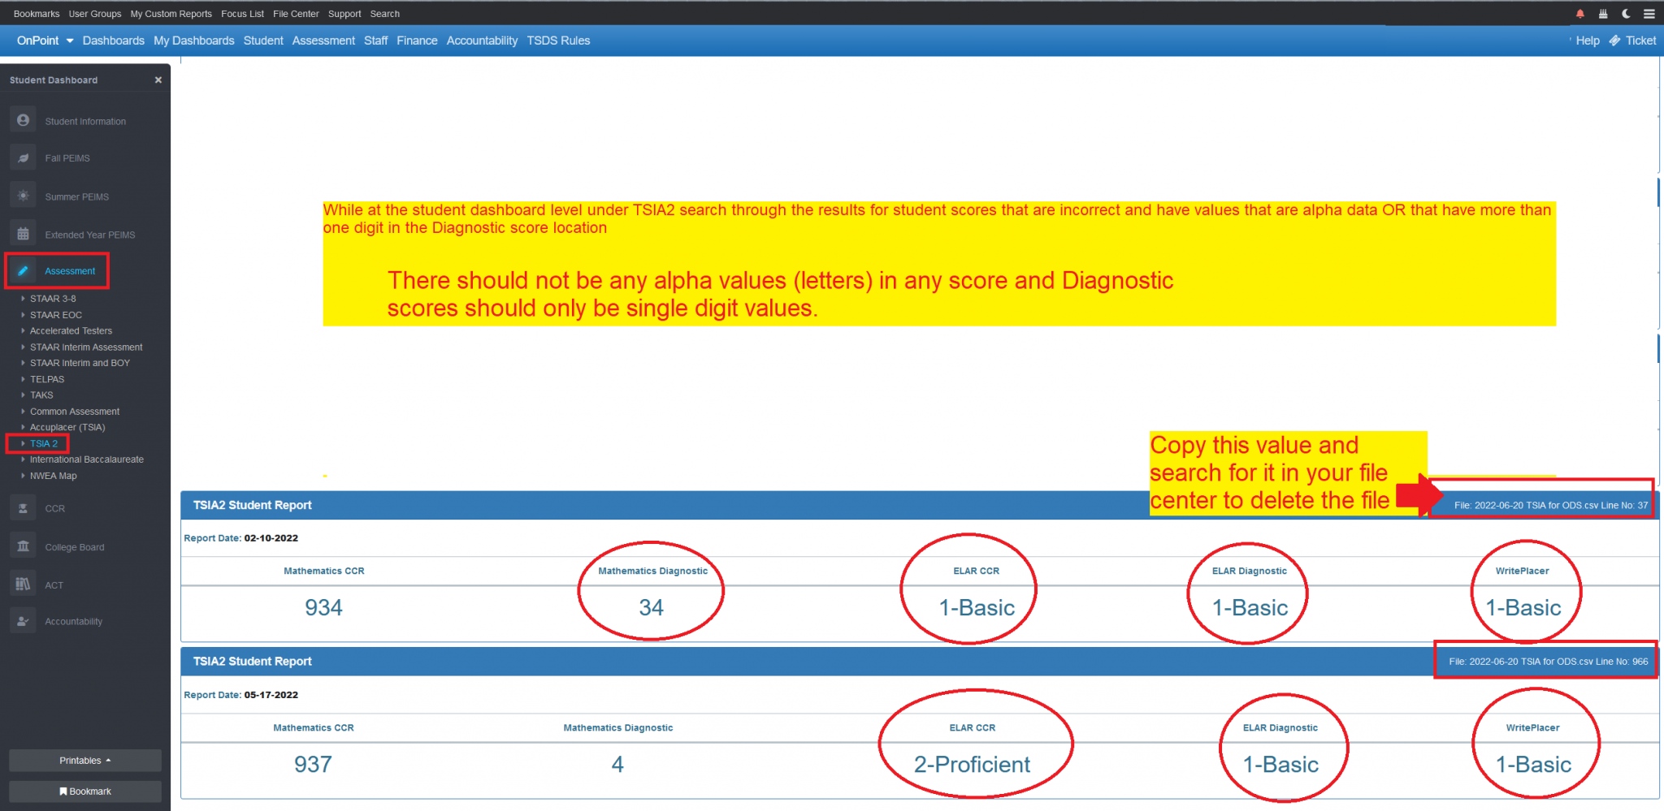
Task: Toggle dark mode with the moon icon
Action: (1626, 13)
